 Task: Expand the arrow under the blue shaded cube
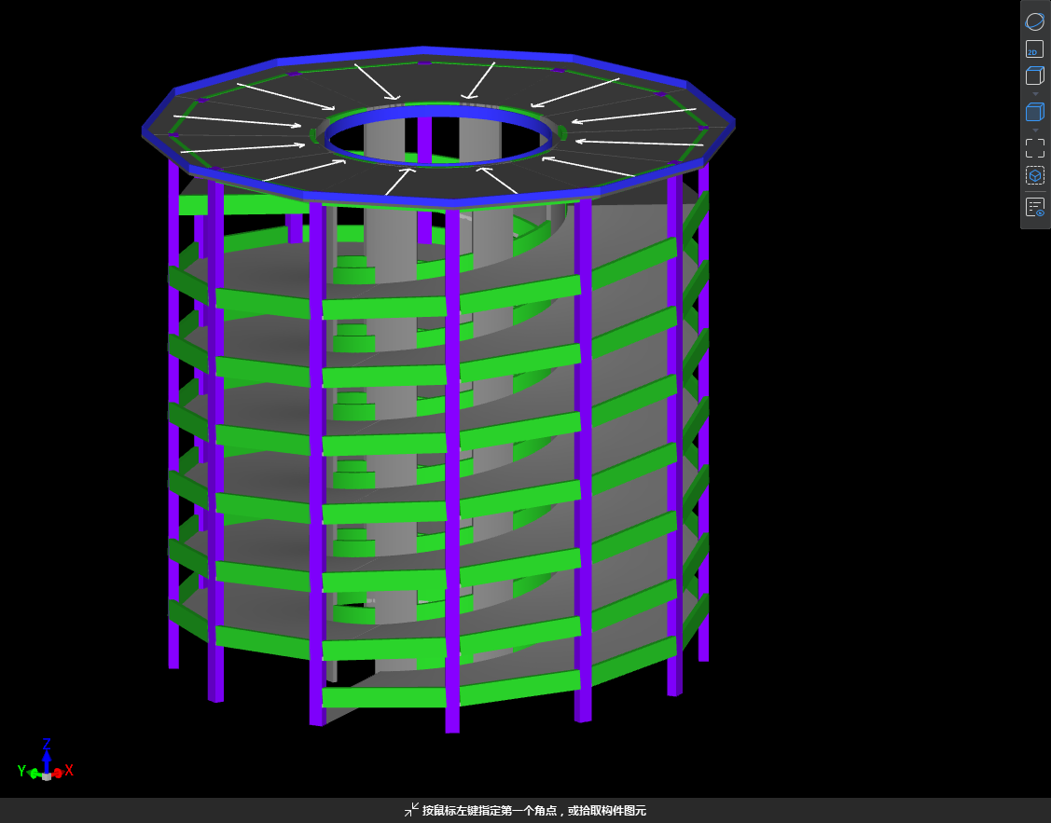click(x=1034, y=130)
